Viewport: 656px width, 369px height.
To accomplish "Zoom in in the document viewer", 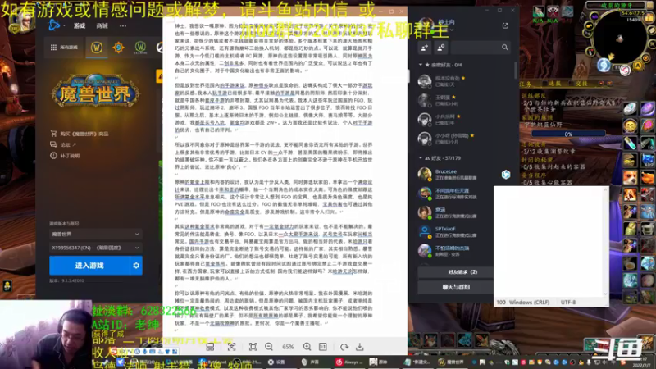I will click(307, 347).
